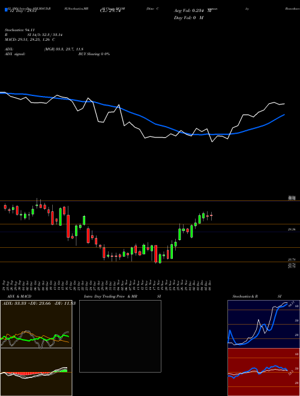300x396 pixels.
Task: Click the empty Intra Day Trading Price panel
Action: [x=120, y=336]
